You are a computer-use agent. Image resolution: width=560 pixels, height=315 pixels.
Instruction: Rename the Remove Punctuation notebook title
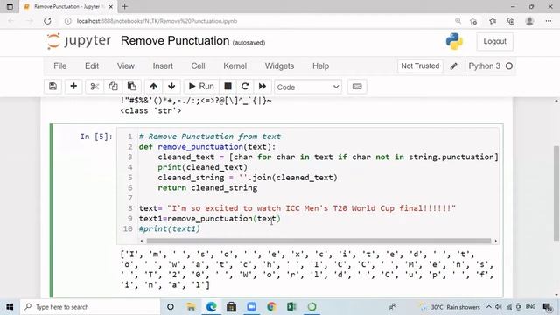175,41
